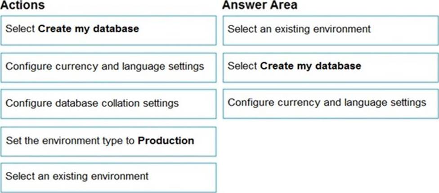
Task: Click the bold word 'Production'
Action: (x=166, y=140)
